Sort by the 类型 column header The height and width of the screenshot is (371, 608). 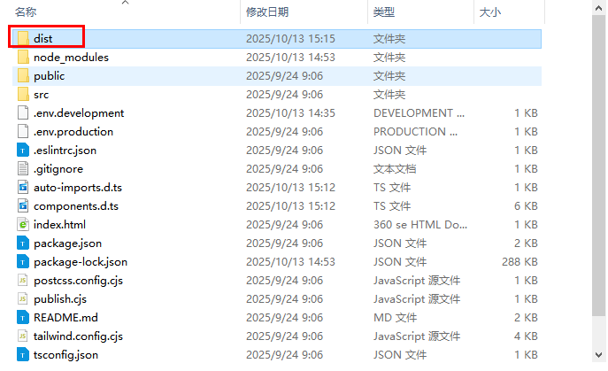click(x=384, y=12)
